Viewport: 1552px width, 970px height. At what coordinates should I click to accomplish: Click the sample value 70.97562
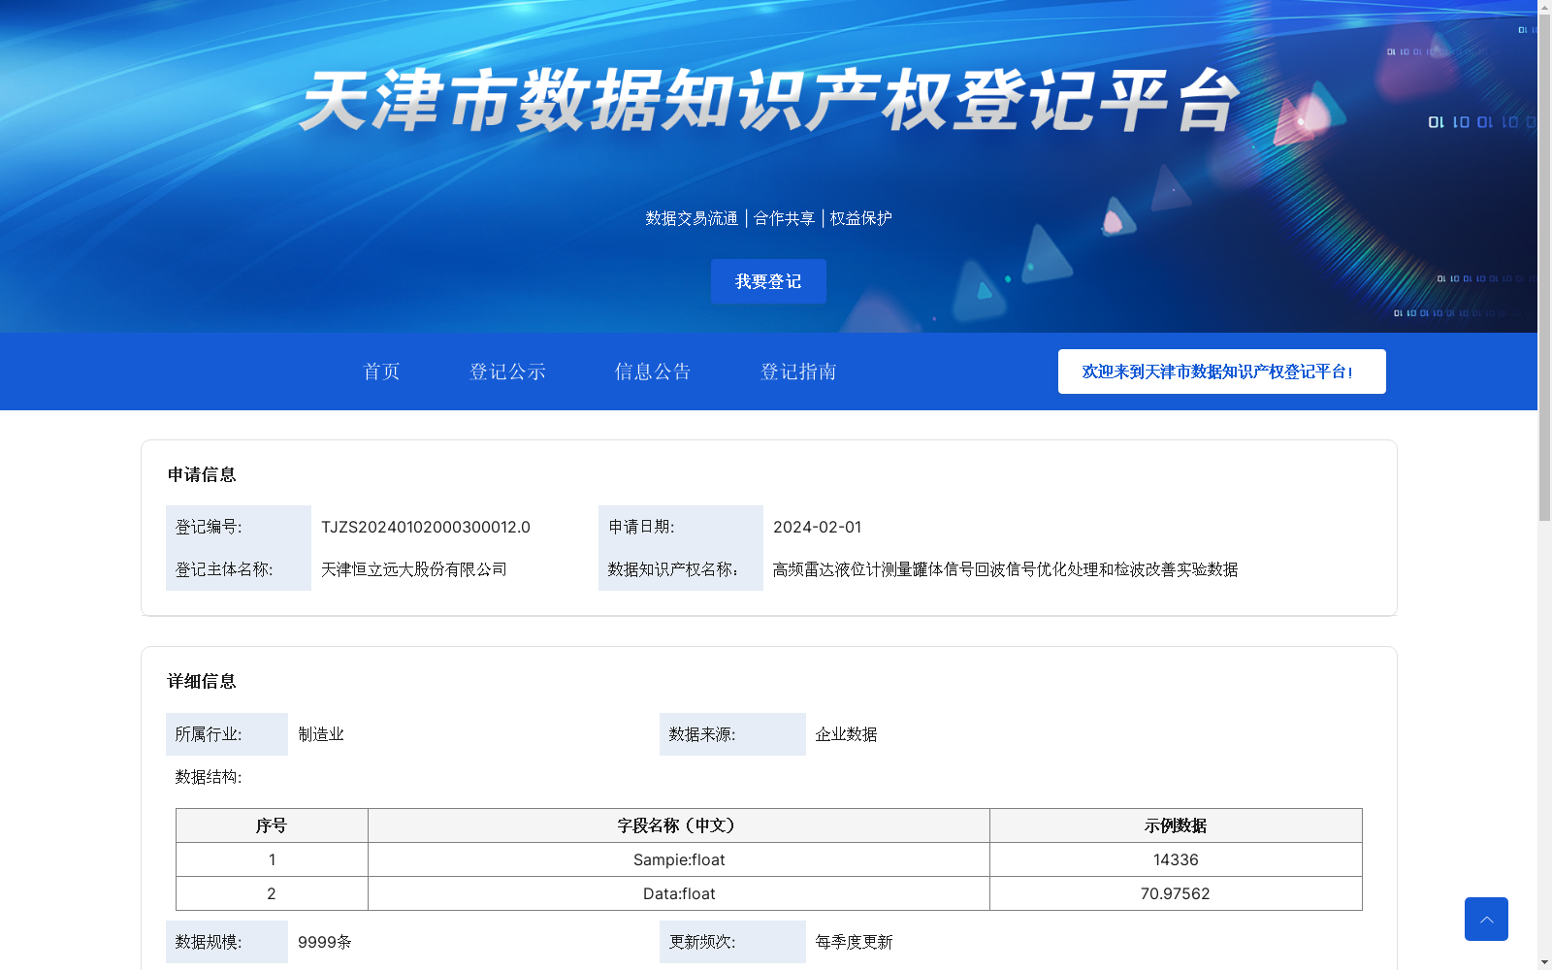point(1176,893)
